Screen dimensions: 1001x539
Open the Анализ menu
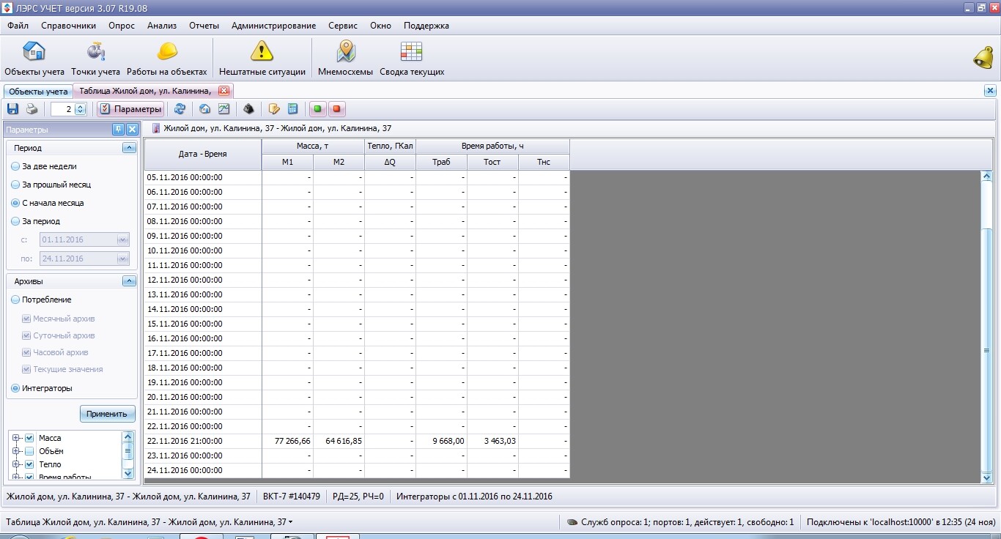(x=162, y=26)
